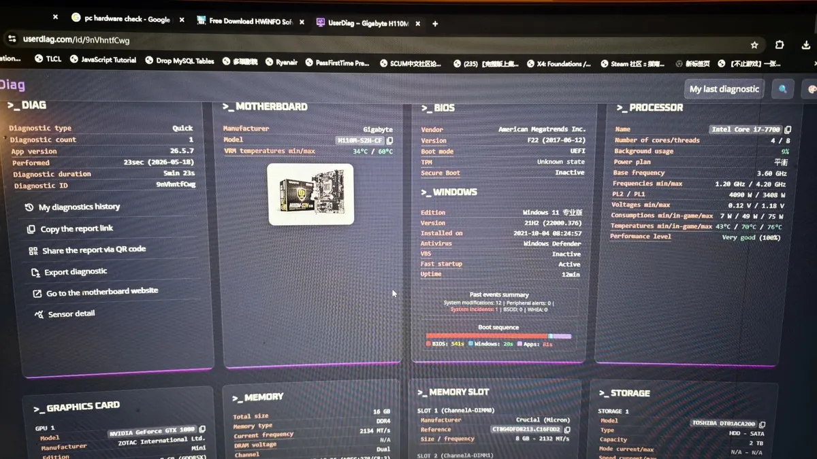
Task: Click DRAM voltage label
Action: click(255, 445)
